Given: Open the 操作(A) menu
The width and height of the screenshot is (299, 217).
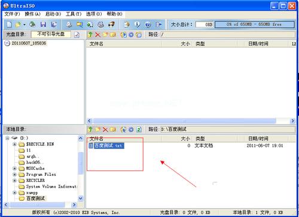Looking at the screenshot, I should [33, 14].
